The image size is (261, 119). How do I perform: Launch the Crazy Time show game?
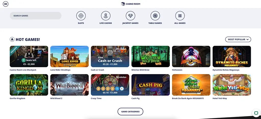110,85
